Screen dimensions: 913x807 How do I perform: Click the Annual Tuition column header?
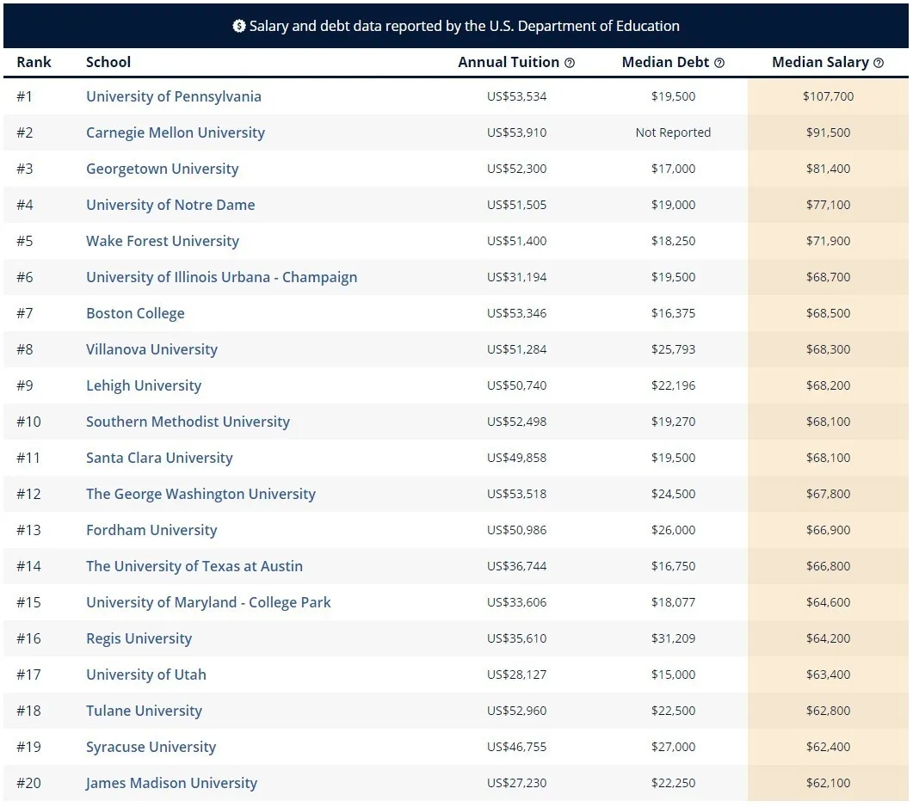click(x=509, y=62)
